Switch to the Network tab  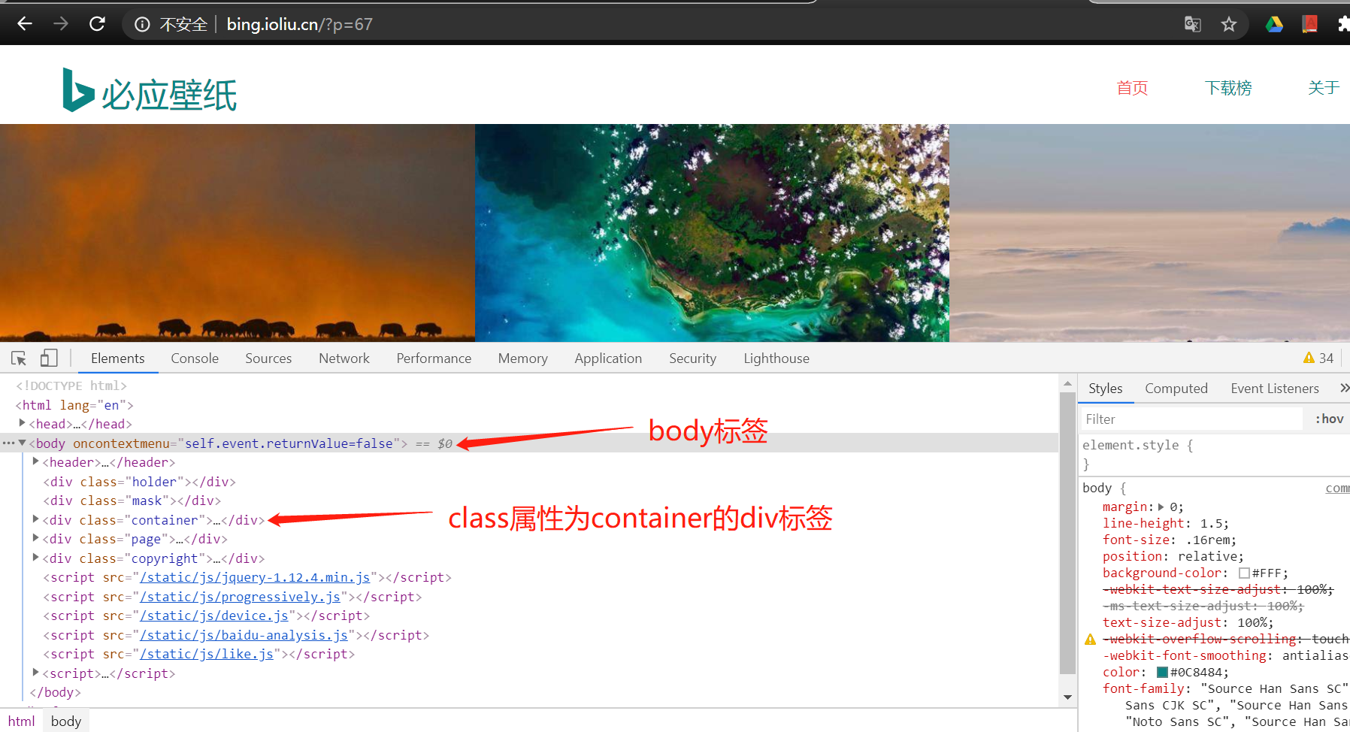coord(344,358)
